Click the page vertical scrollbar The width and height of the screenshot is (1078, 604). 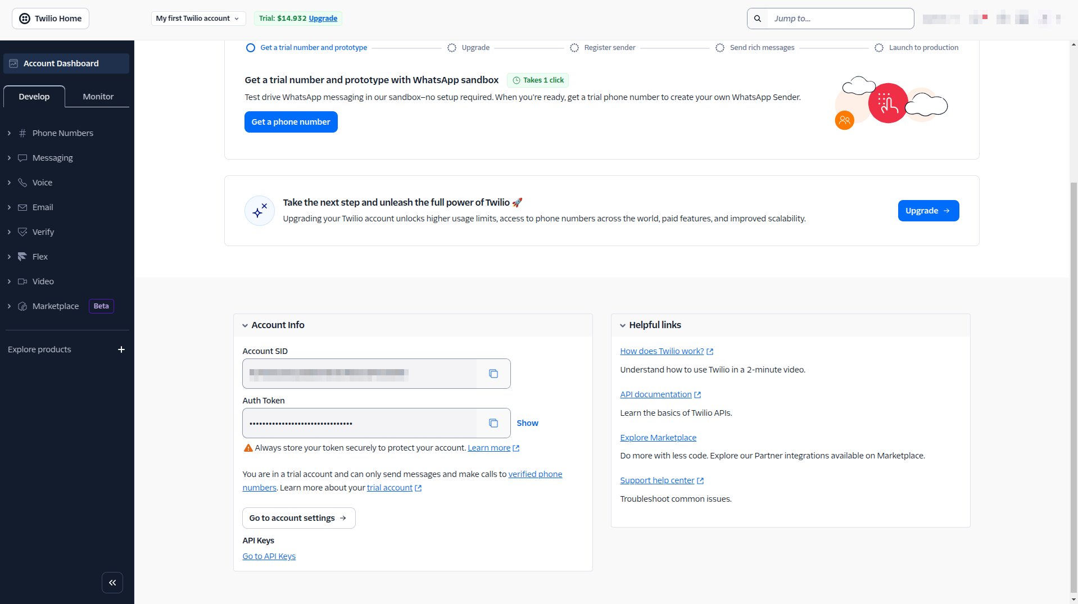tap(1074, 388)
